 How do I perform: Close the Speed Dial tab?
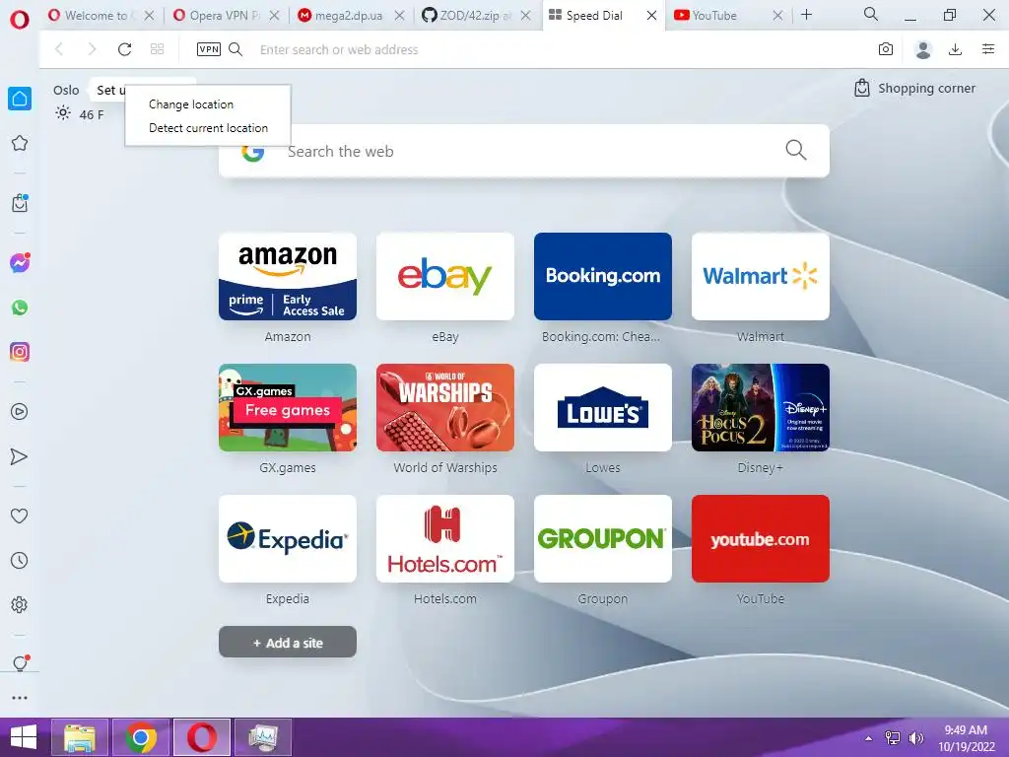(x=652, y=16)
